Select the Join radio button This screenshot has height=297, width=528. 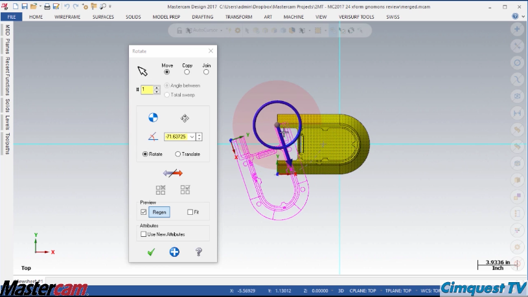click(x=206, y=72)
